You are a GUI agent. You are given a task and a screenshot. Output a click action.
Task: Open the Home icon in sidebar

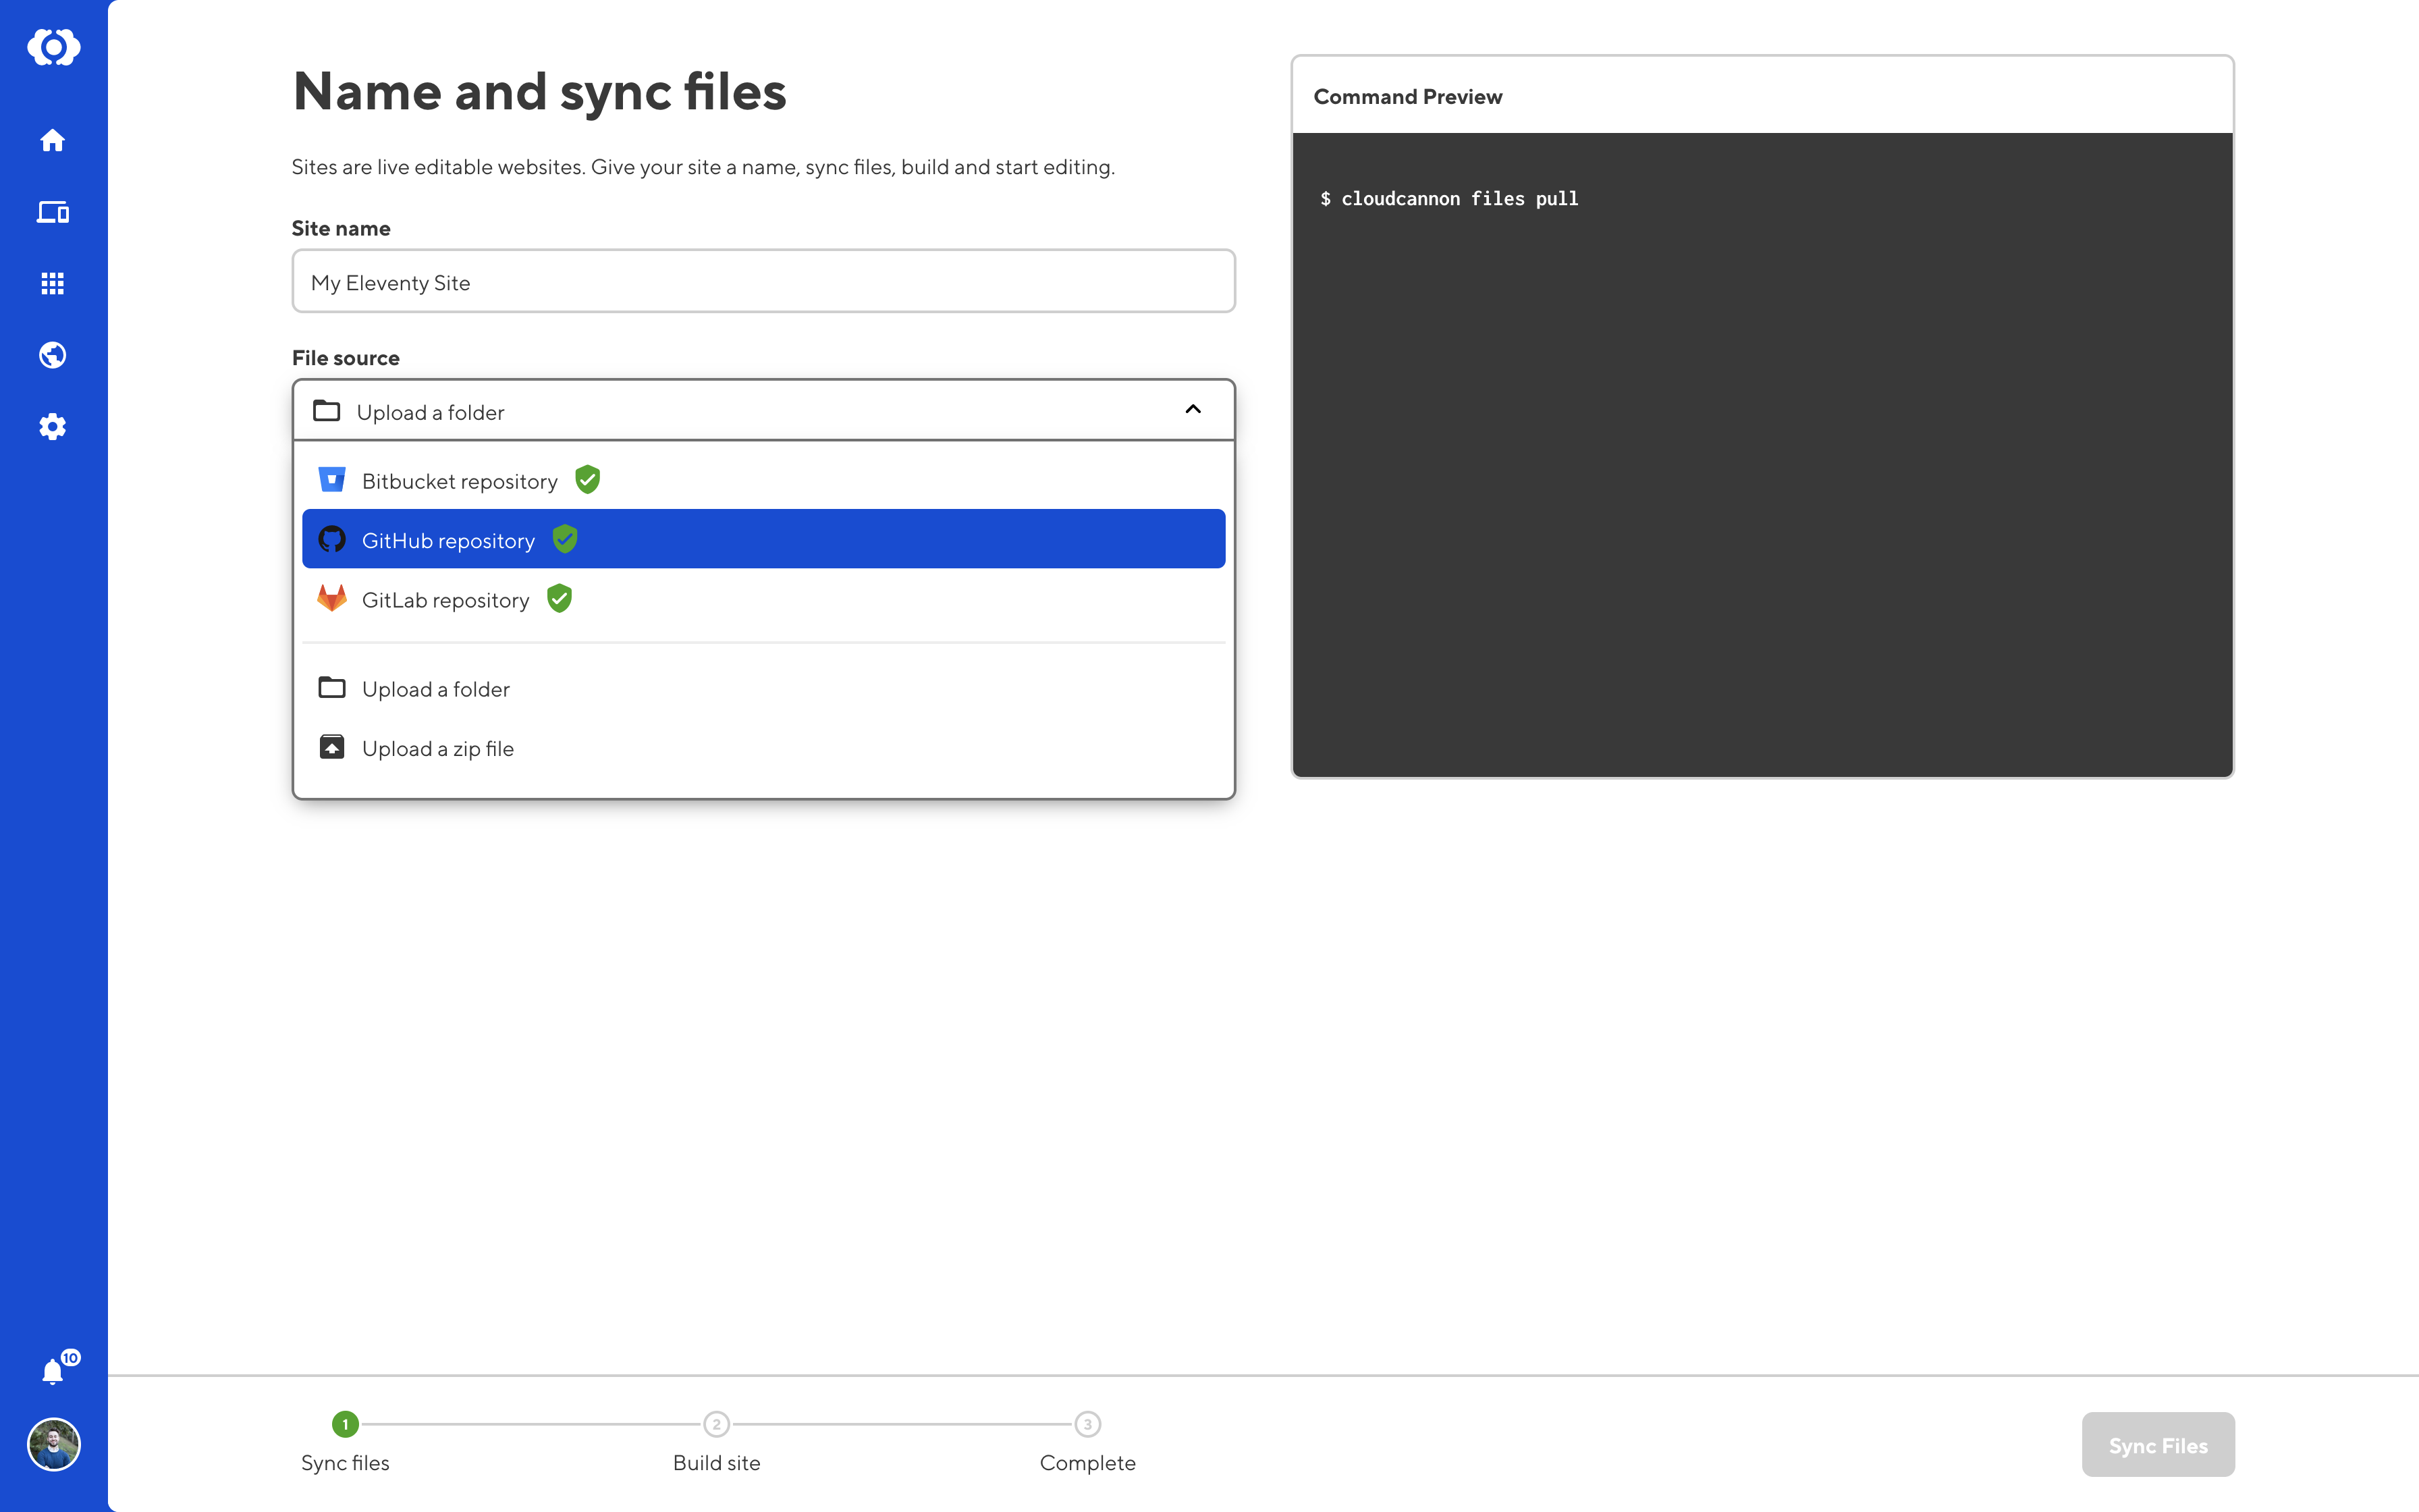click(53, 140)
